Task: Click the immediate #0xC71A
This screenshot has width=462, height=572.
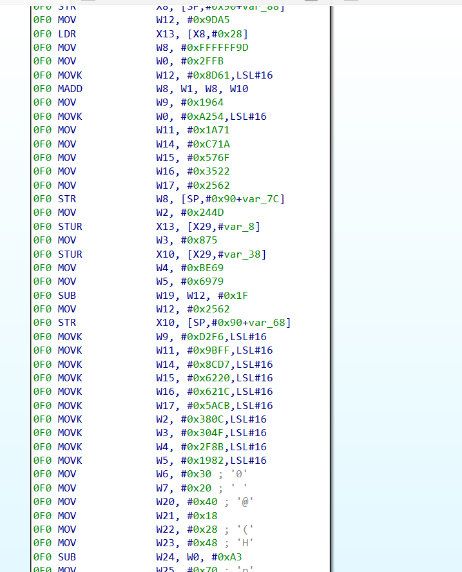Action: click(208, 144)
